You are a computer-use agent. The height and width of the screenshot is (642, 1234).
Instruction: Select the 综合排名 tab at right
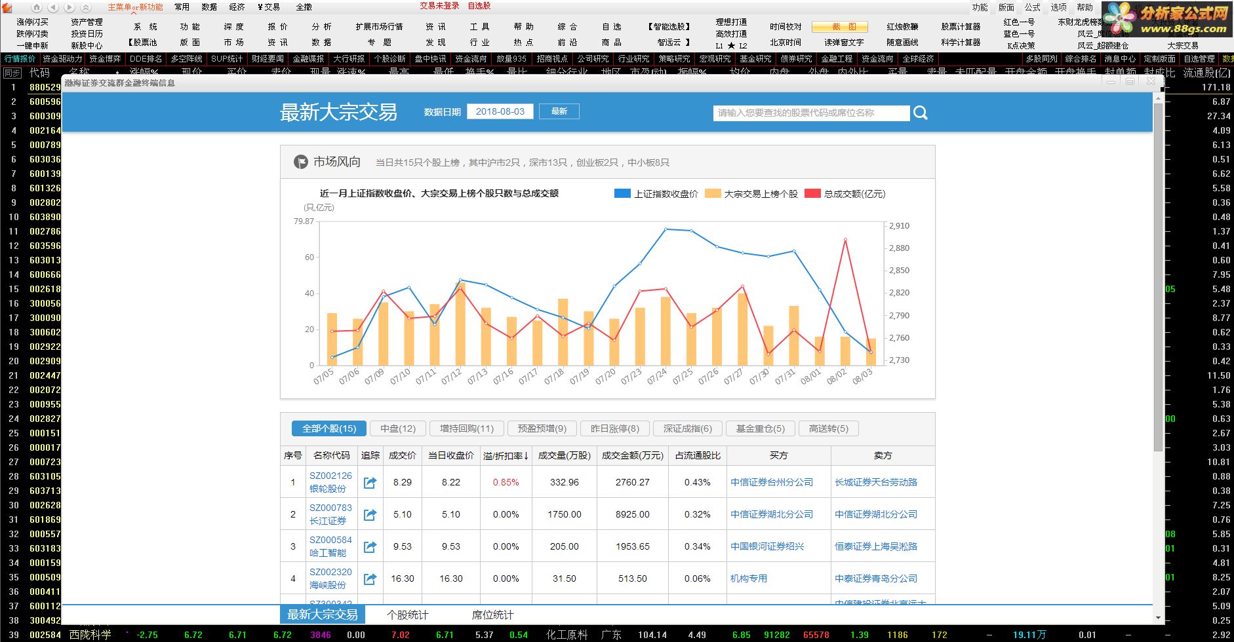[x=1081, y=59]
